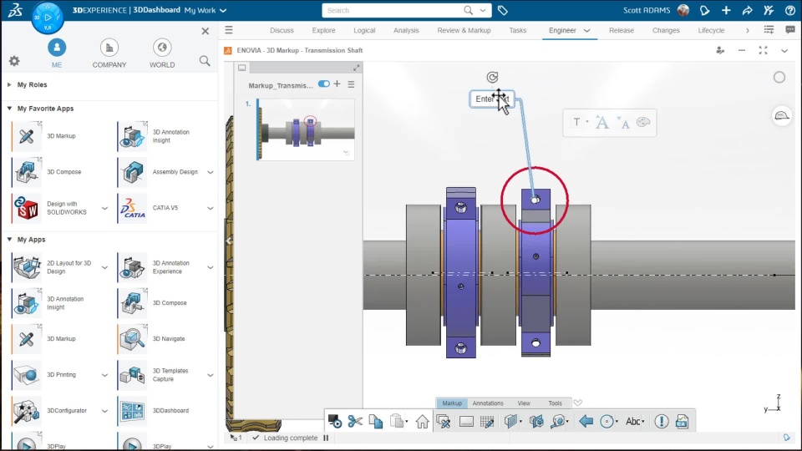802x451 pixels.
Task: Click the delete markup slide icon
Action: [x=444, y=421]
